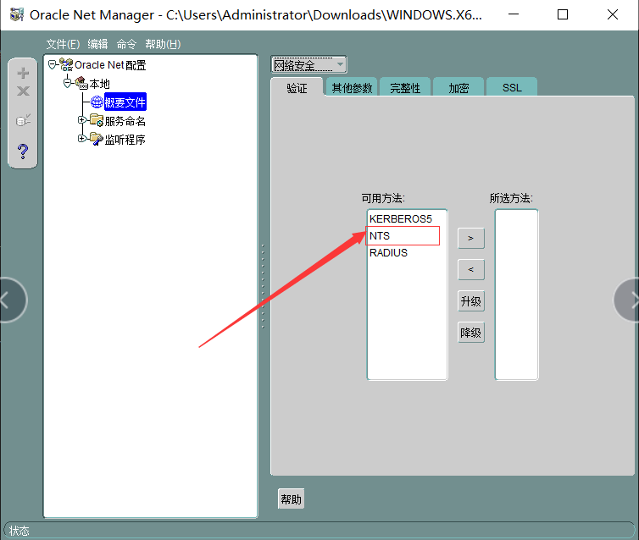Expand the 服务命名 tree node
639x540 pixels.
tap(82, 120)
